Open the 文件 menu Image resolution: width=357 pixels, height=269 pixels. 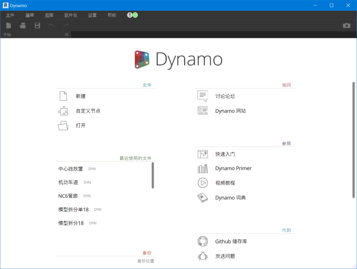point(10,15)
